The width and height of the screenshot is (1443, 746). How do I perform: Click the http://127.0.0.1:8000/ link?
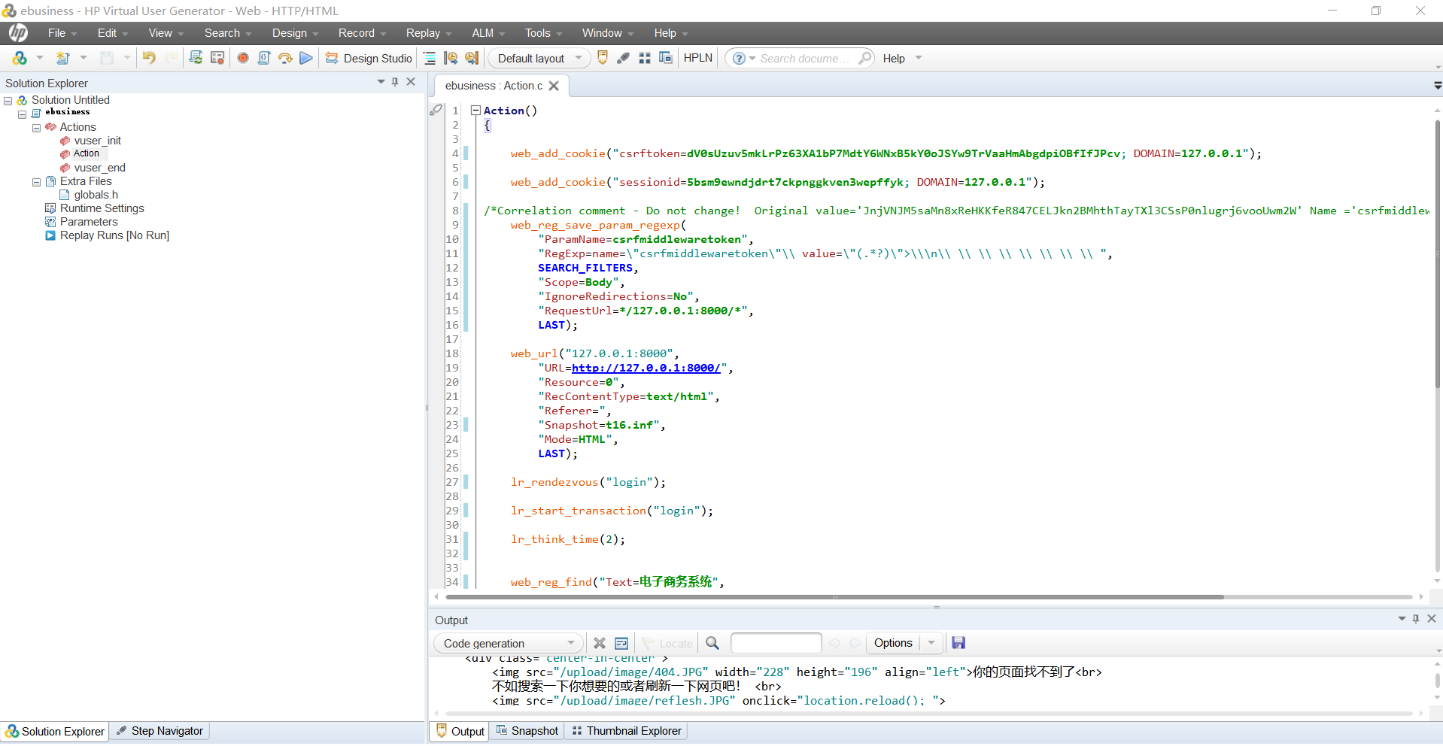click(646, 368)
